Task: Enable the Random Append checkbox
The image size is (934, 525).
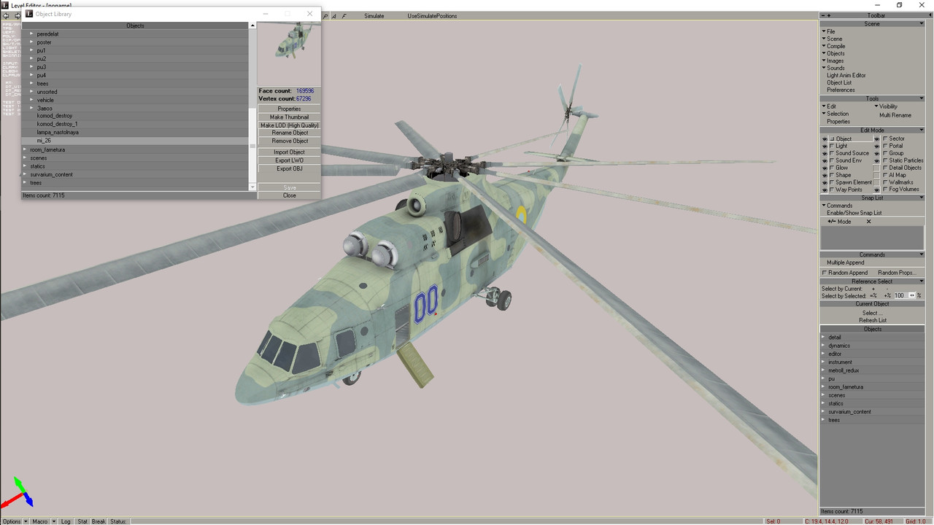Action: click(825, 272)
